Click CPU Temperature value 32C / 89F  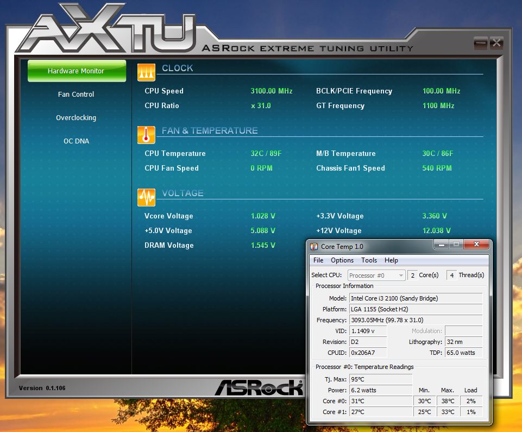point(266,154)
